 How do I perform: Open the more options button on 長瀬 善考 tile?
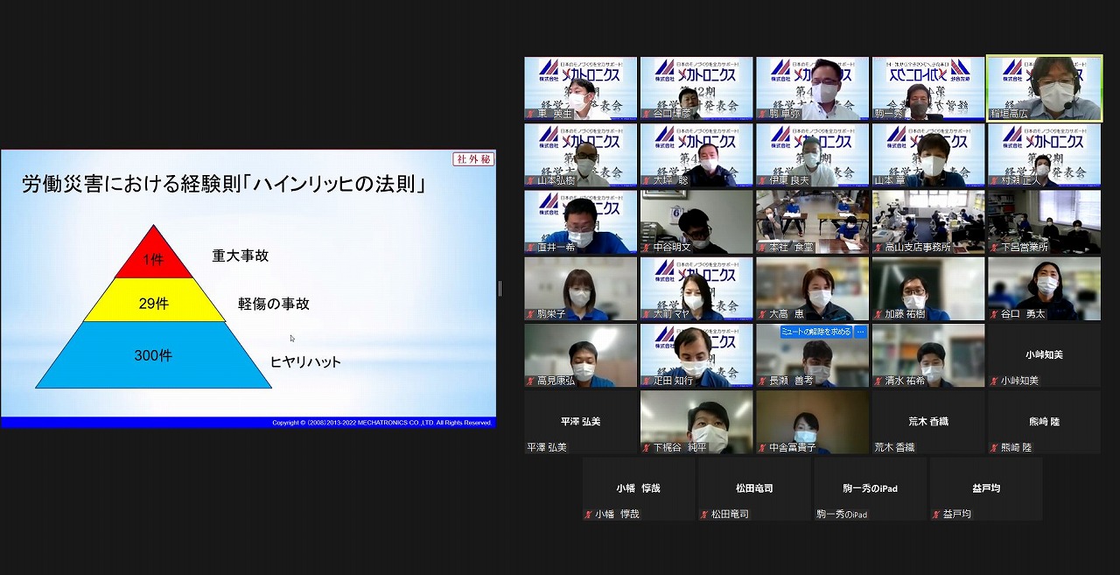pos(860,332)
